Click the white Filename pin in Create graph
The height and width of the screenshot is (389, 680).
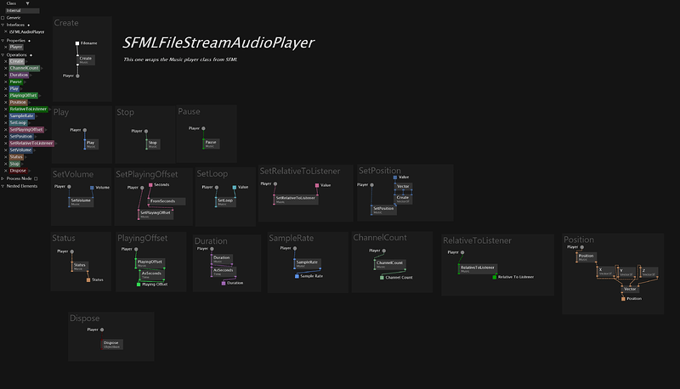pyautogui.click(x=77, y=43)
